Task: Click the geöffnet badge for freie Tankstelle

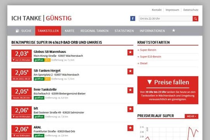Action: tap(39, 98)
